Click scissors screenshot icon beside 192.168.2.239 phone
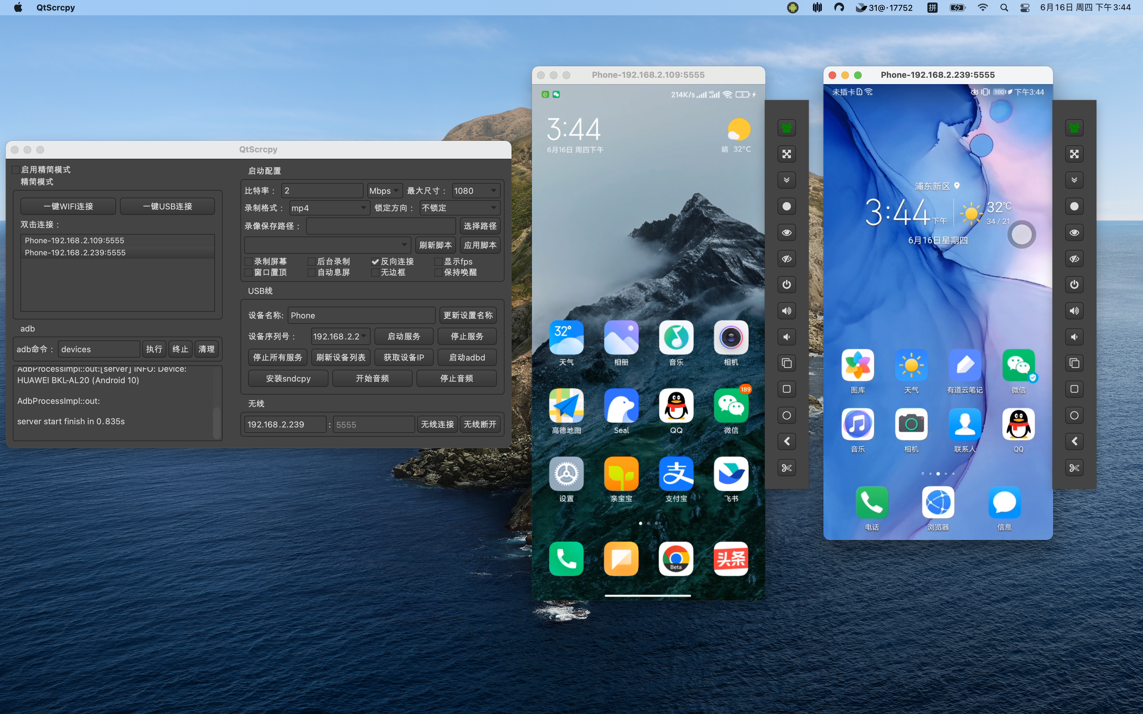The height and width of the screenshot is (714, 1143). coord(1074,468)
